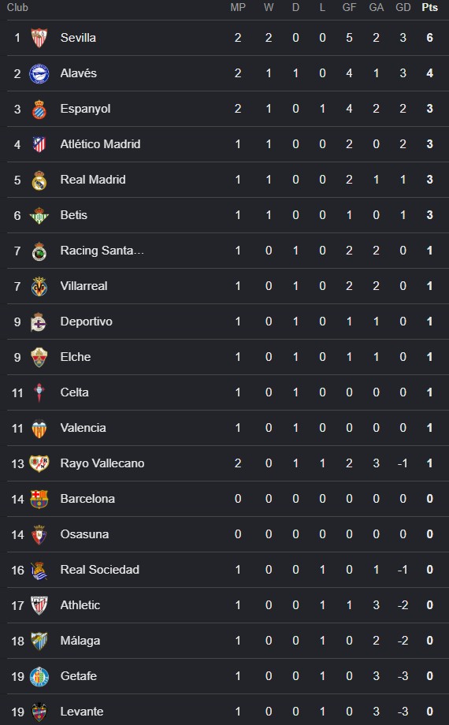
Task: Open the Rayo Vallecano team link
Action: pos(102,463)
